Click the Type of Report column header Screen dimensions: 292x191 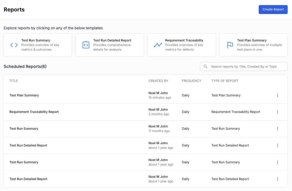point(225,81)
